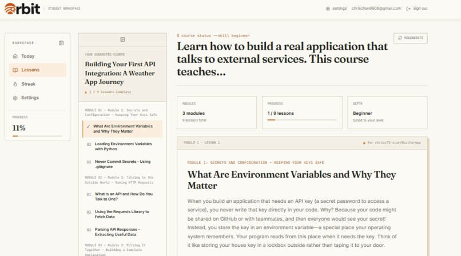The height and width of the screenshot is (256, 461).
Task: Click the YOUR GENERATED COURSE label
Action: click(105, 55)
